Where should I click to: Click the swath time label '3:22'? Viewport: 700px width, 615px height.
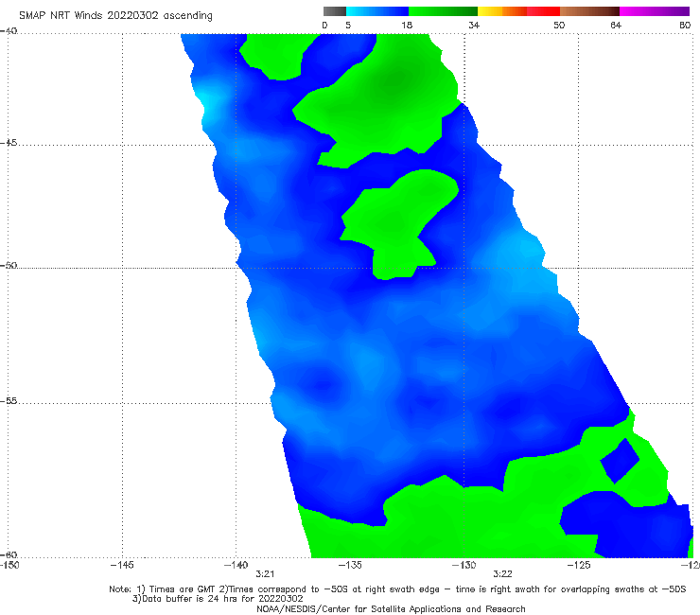502,574
